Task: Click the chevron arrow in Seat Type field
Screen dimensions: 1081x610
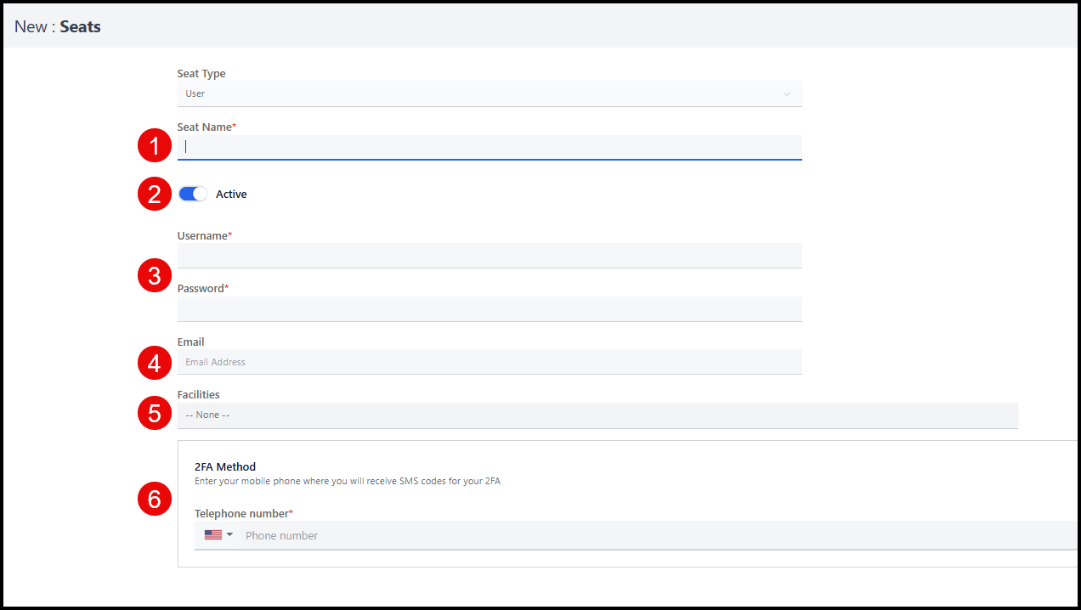Action: [x=786, y=94]
